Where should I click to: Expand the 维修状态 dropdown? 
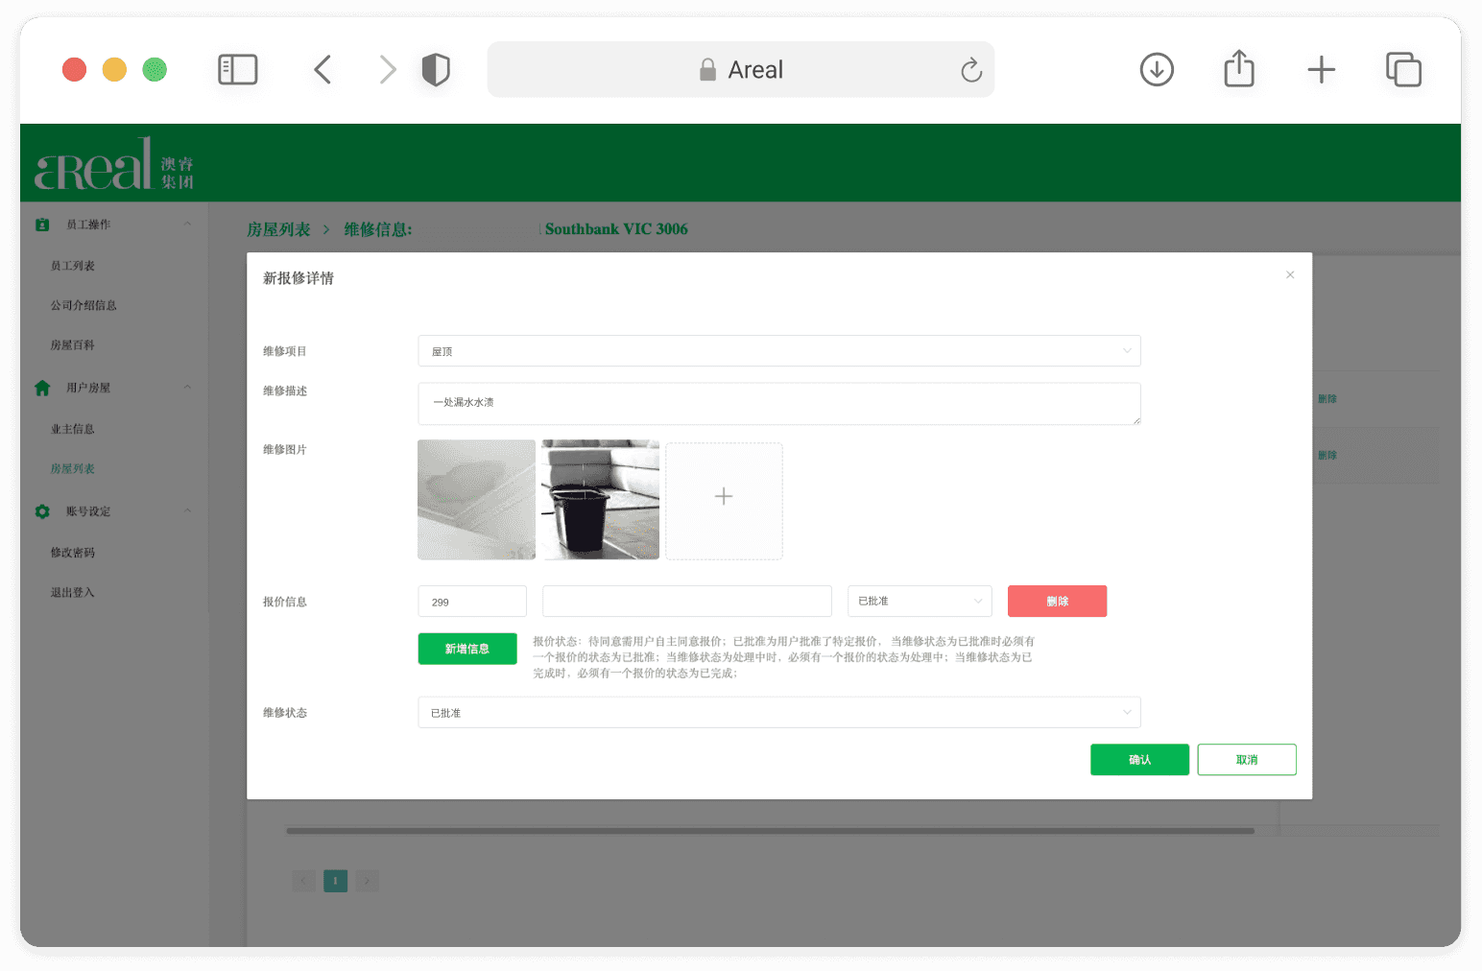[779, 713]
